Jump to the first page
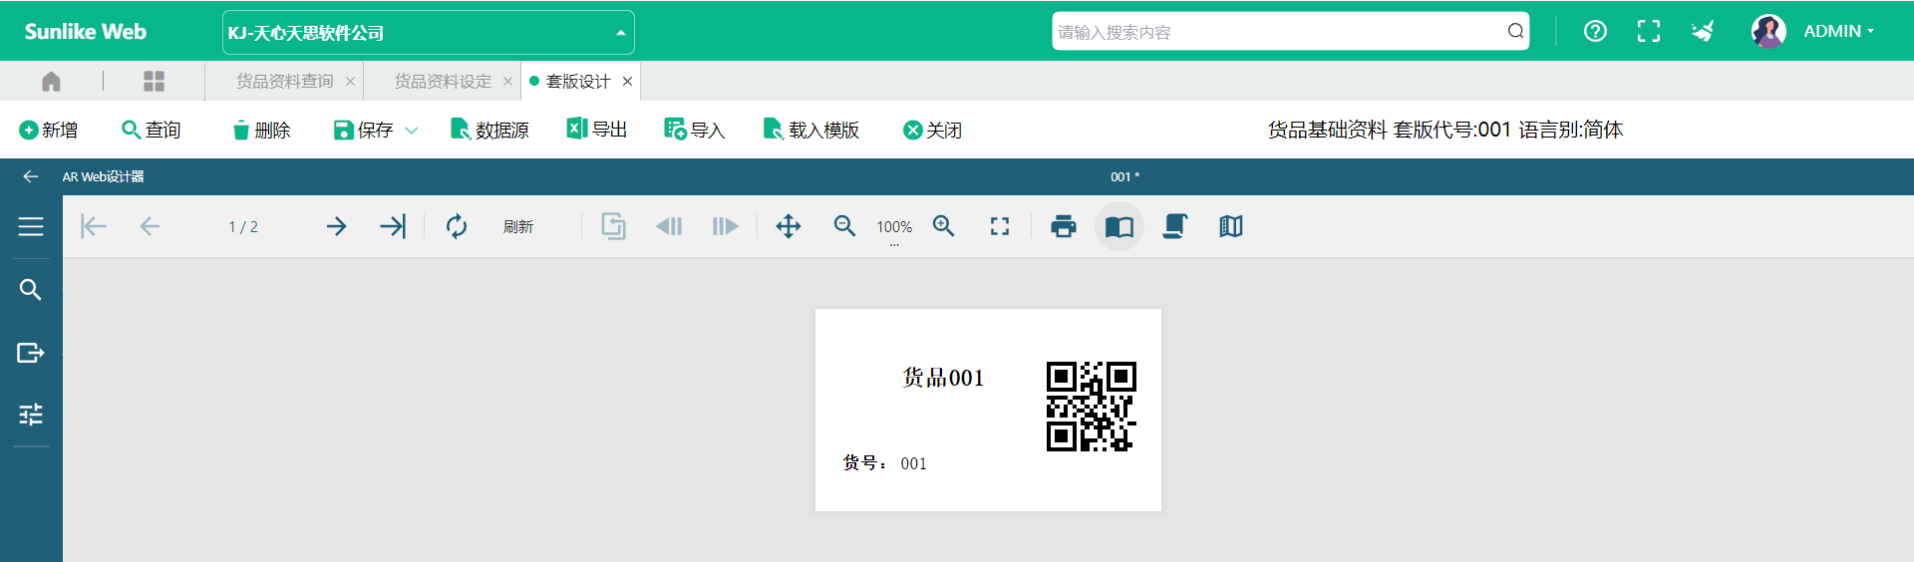 click(x=94, y=226)
